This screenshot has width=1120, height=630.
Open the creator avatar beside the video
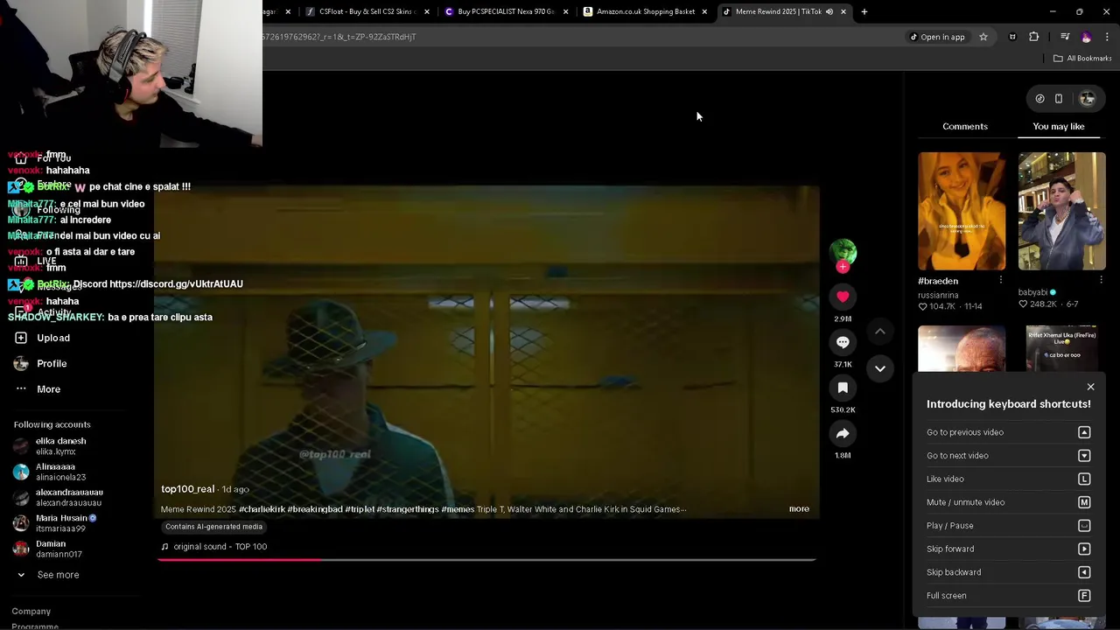[x=843, y=251]
